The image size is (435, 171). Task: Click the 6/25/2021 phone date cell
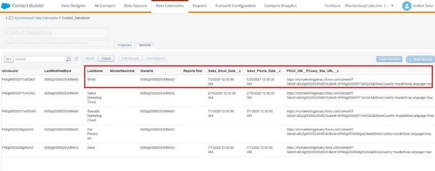260,81
